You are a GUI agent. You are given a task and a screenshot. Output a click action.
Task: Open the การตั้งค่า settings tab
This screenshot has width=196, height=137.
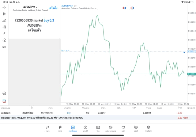click(x=148, y=128)
